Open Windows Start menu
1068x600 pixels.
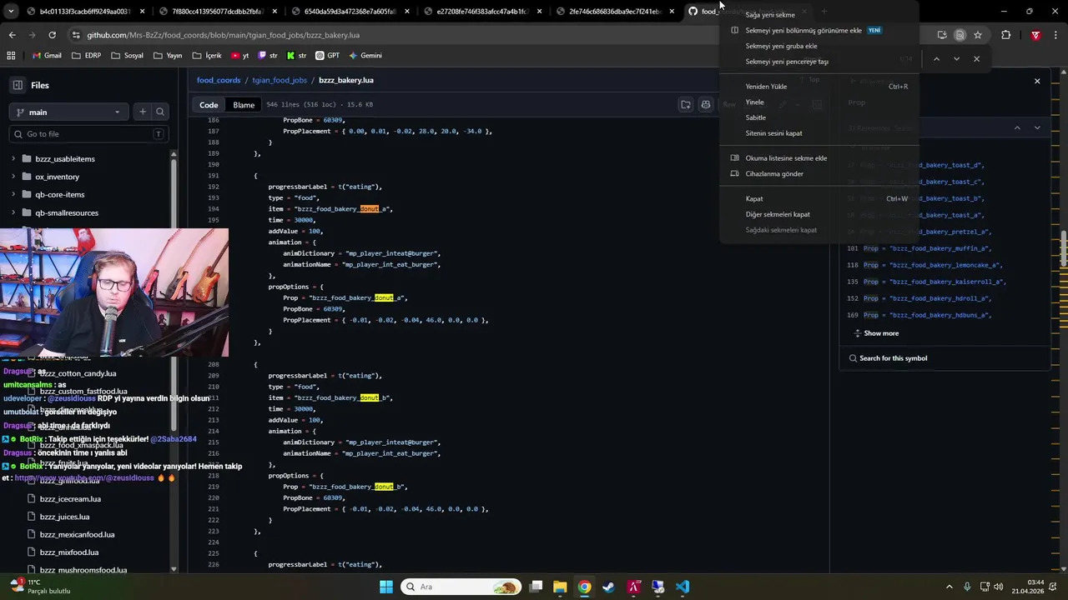tap(385, 587)
